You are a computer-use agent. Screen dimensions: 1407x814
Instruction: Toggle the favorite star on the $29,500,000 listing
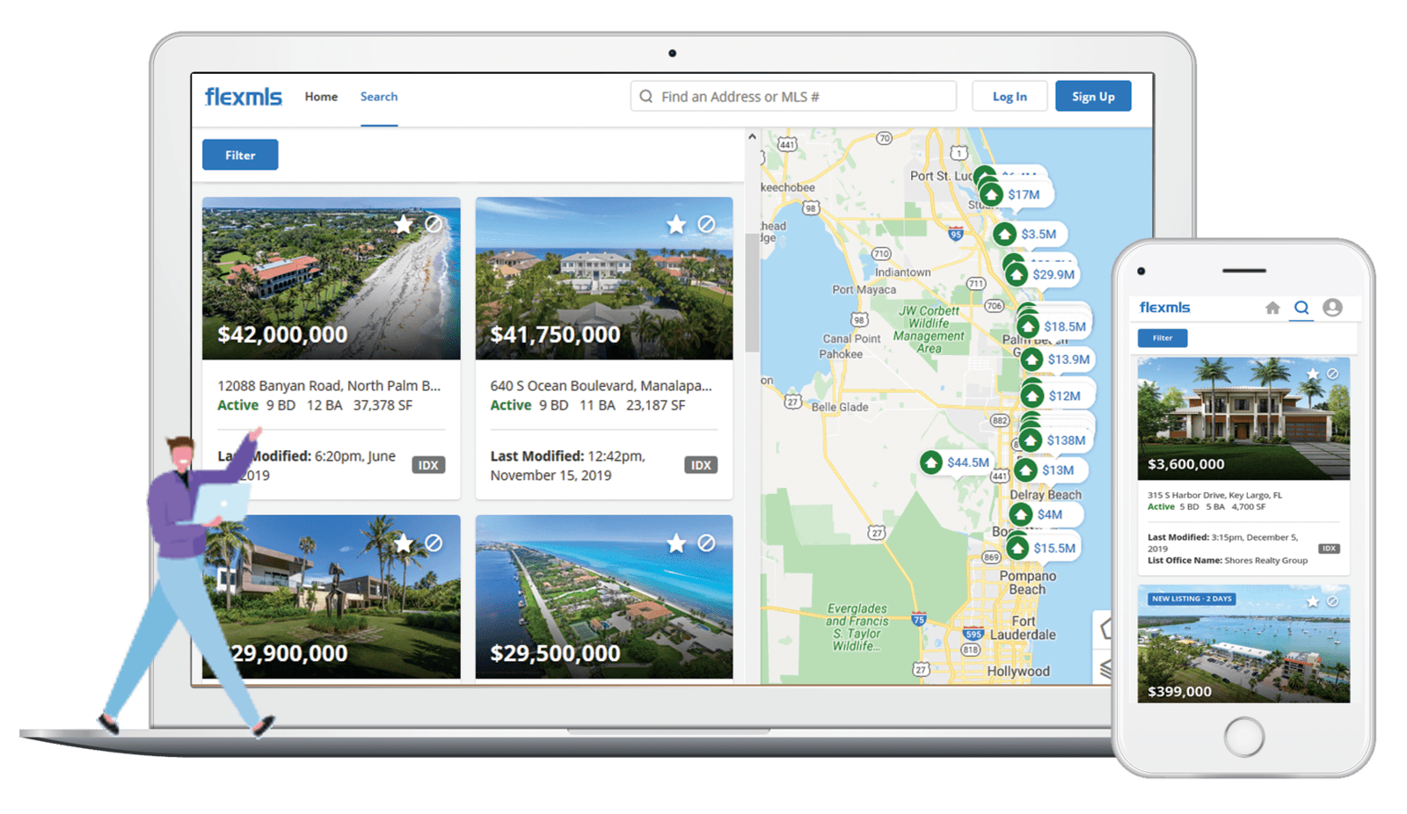coord(676,543)
